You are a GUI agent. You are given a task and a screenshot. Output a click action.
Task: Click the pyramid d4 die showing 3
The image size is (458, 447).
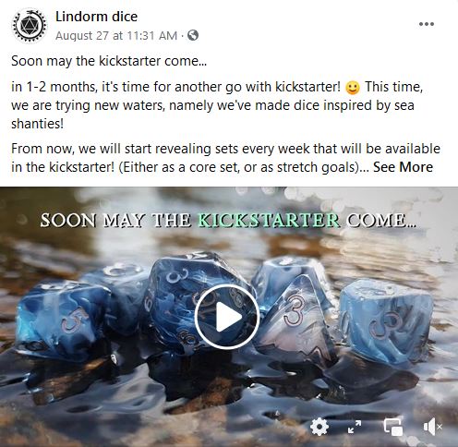[x=295, y=320]
